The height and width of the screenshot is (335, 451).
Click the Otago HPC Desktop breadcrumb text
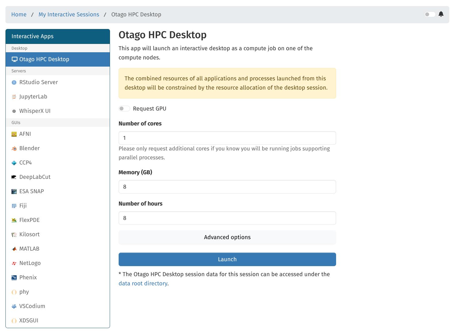pos(136,14)
